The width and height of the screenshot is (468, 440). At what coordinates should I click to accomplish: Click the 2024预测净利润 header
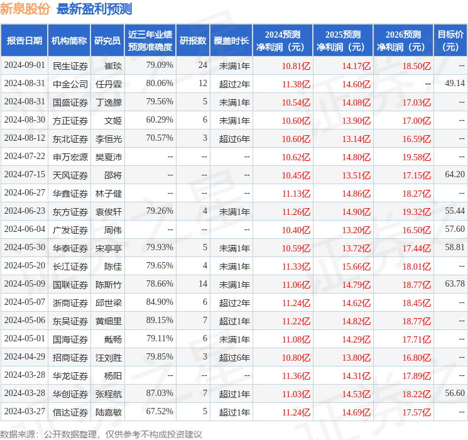coord(282,41)
